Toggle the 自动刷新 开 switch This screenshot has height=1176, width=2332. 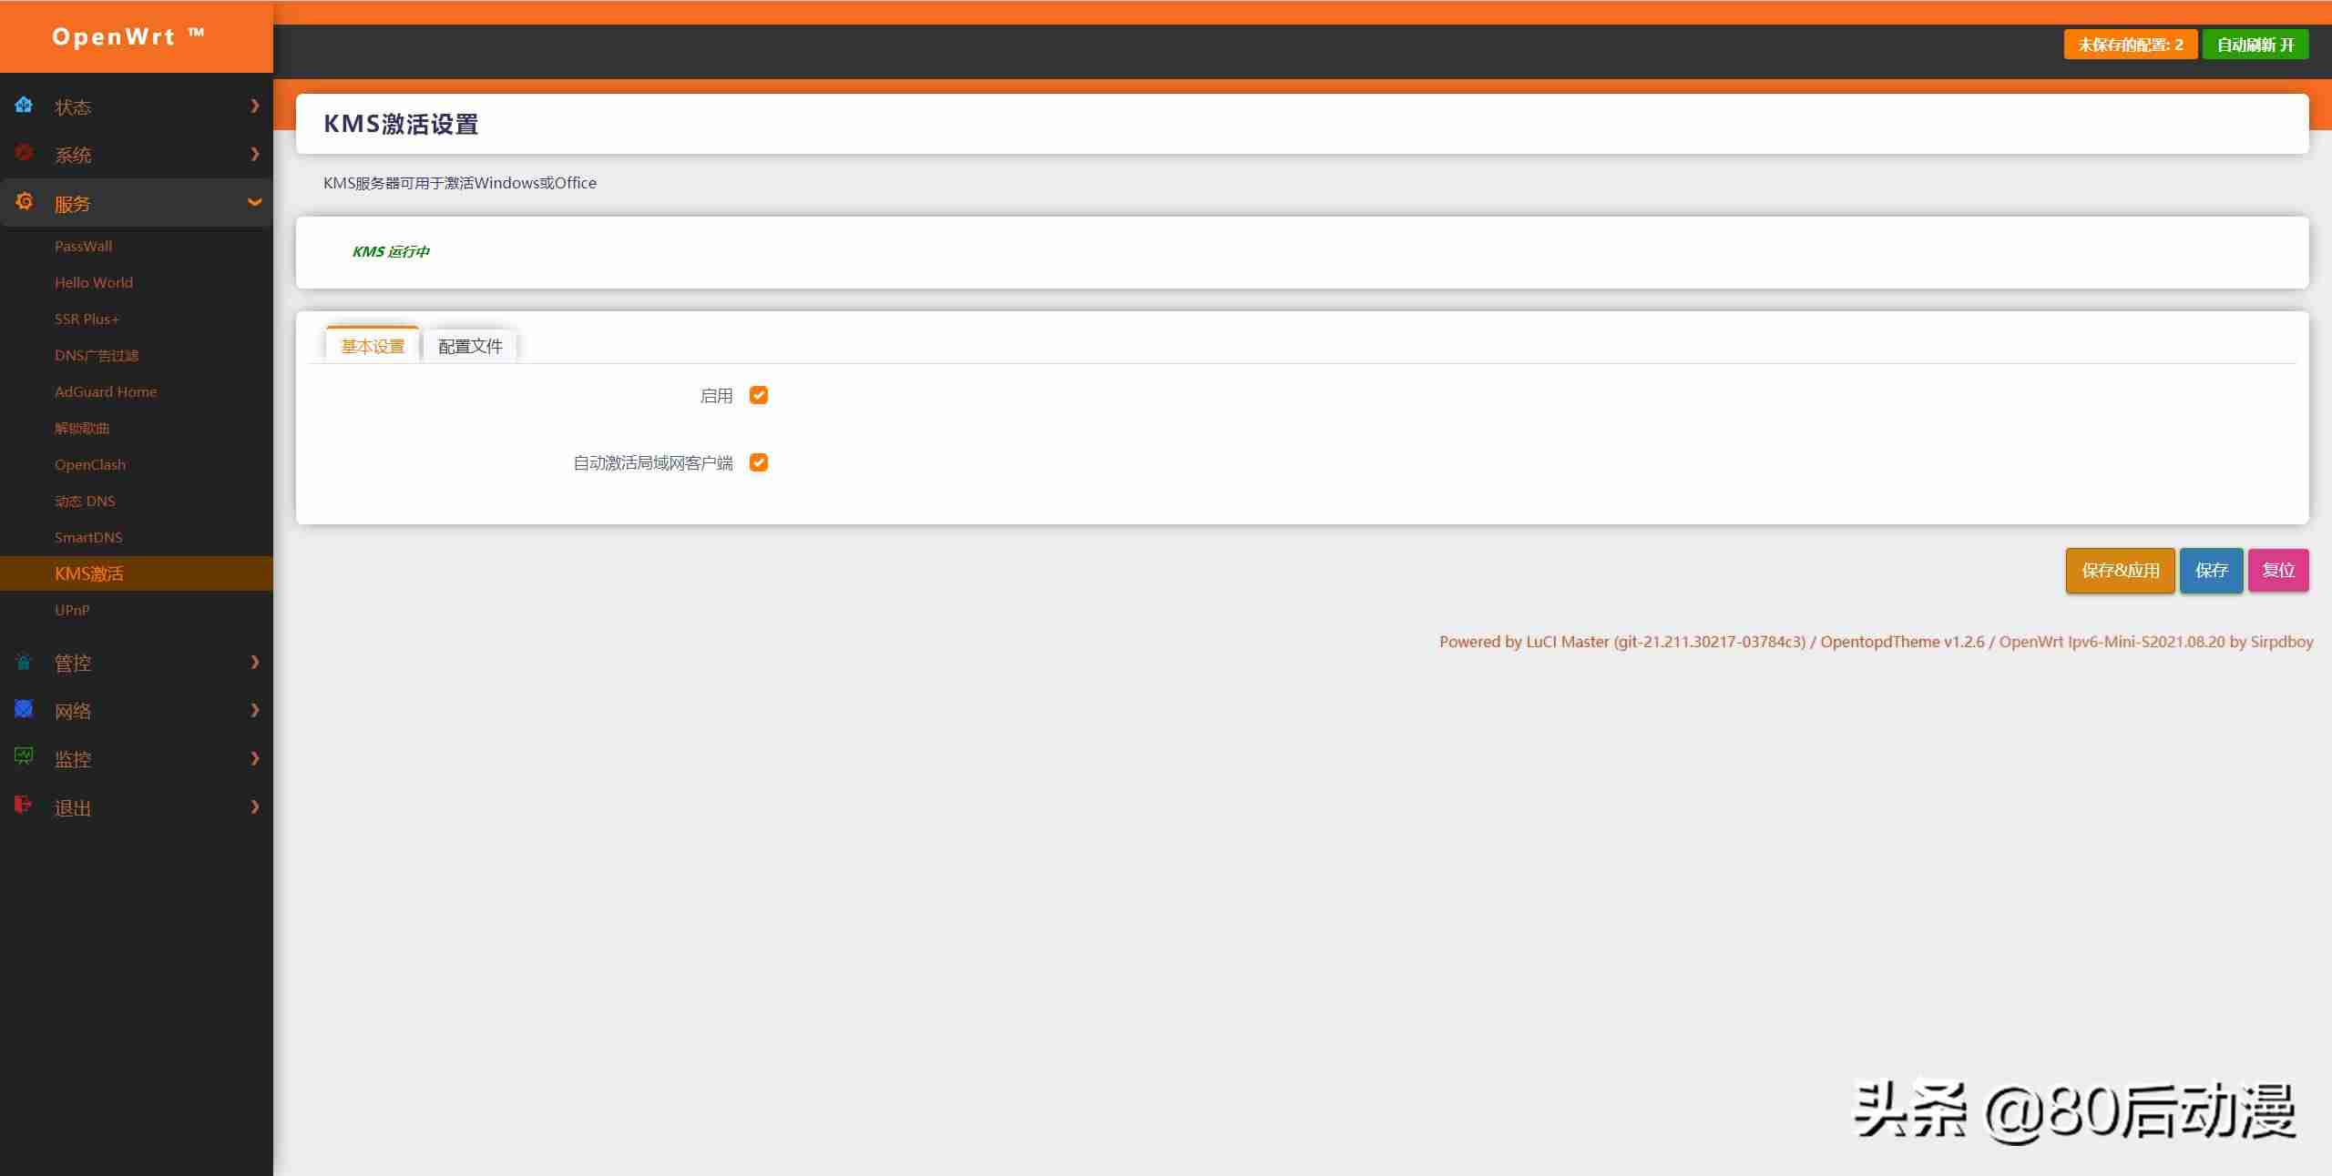(x=2255, y=45)
